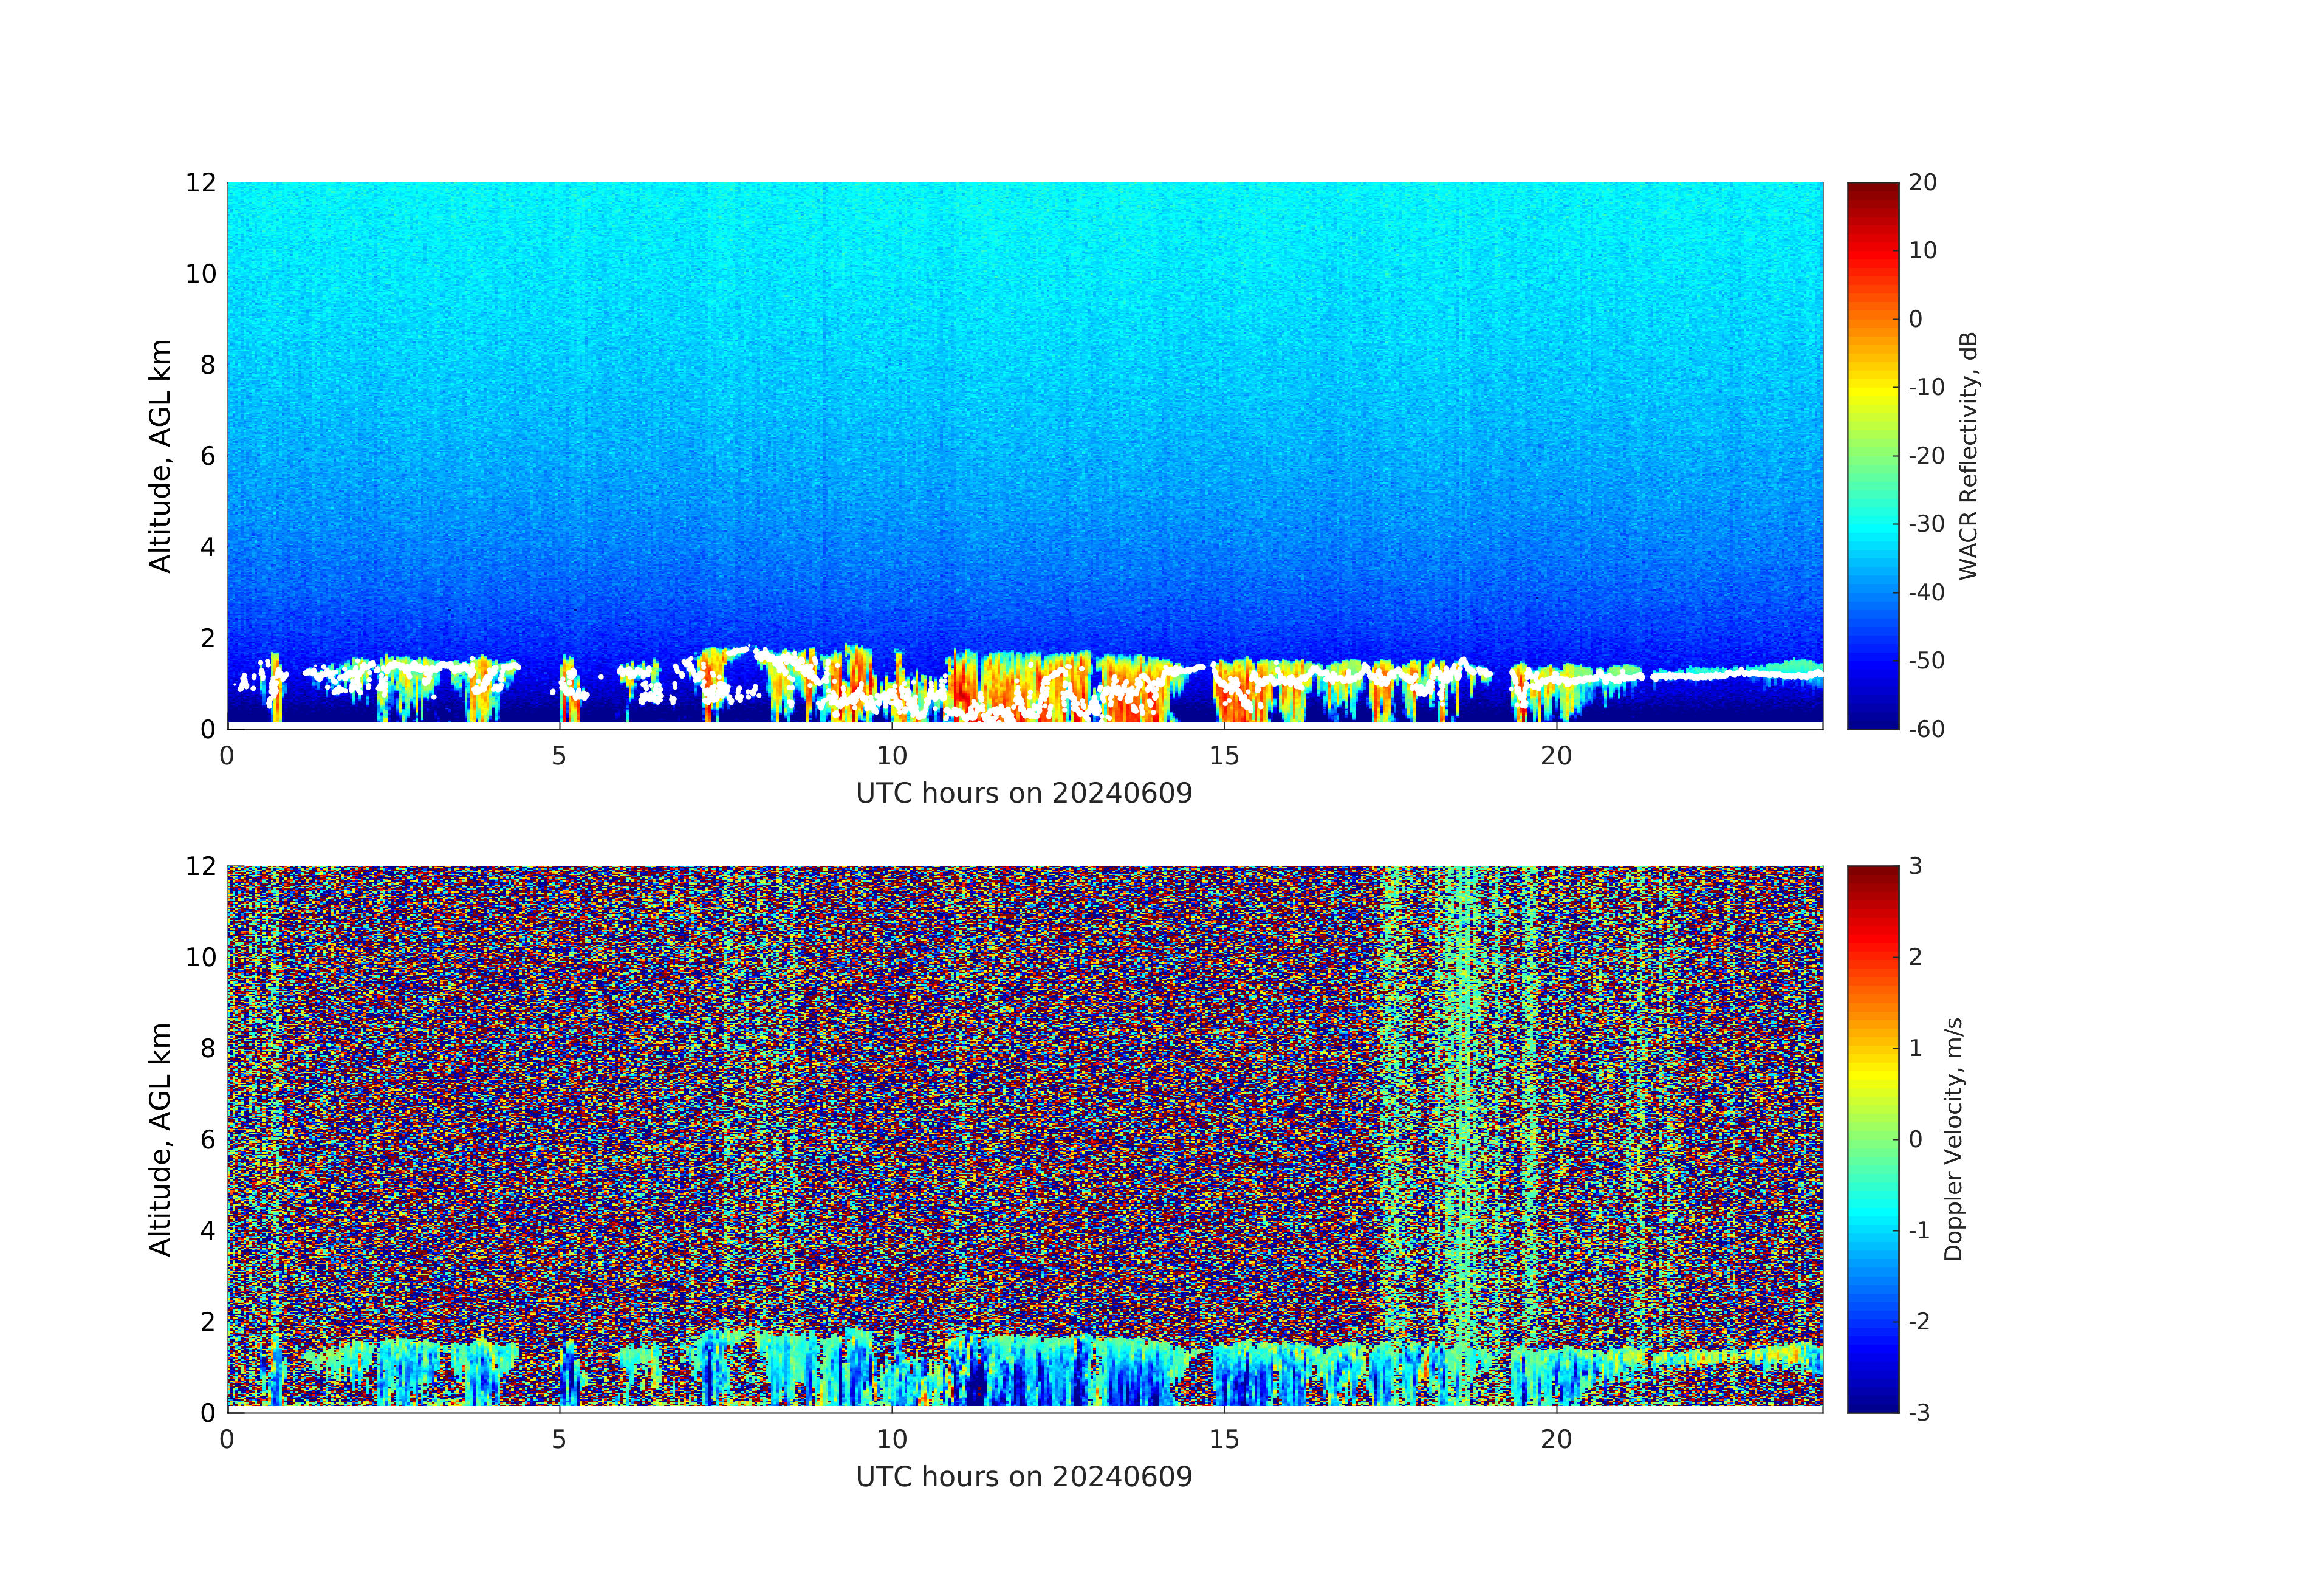Screen dimensions: 2324x1595
Task: Click the bottom plot's 'UTC hours on 20240609' label
Action: pyautogui.click(x=1024, y=1476)
